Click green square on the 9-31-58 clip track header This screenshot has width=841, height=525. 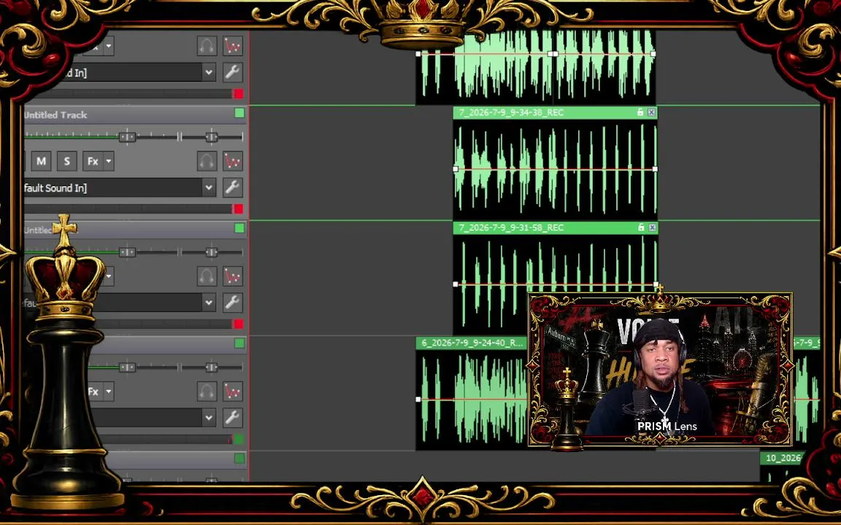[x=239, y=228]
